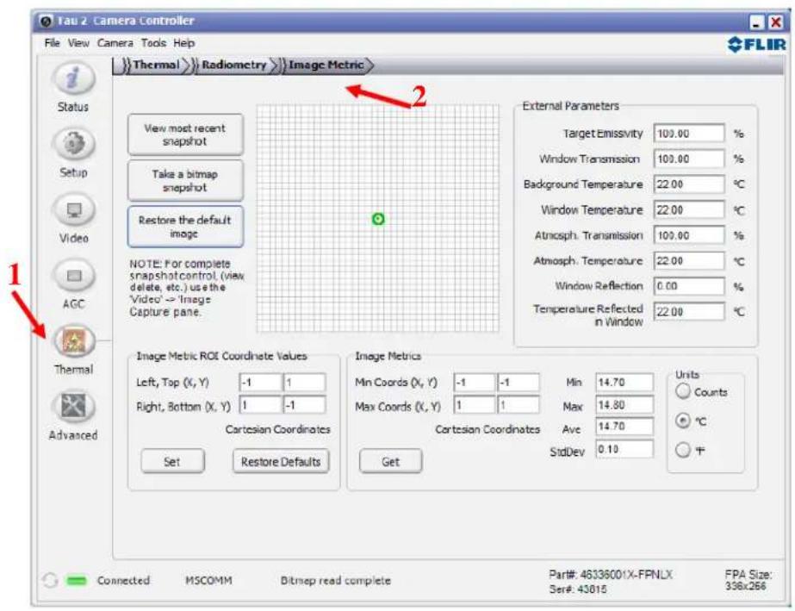Close the Tau 2 Camera Controller window
Viewport: 795px width, 611px height.
pyautogui.click(x=775, y=22)
